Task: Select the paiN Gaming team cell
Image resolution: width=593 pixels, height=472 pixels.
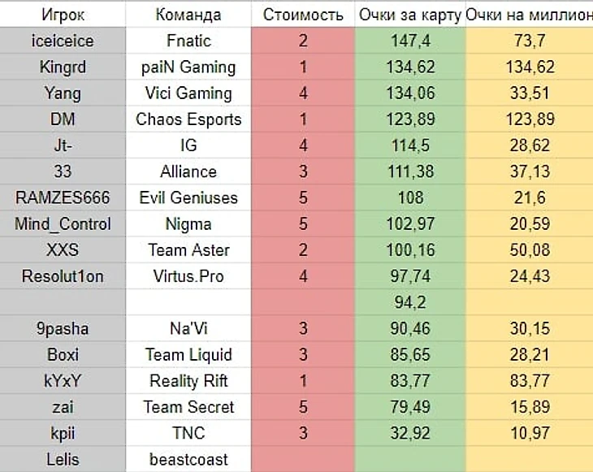Action: (188, 67)
